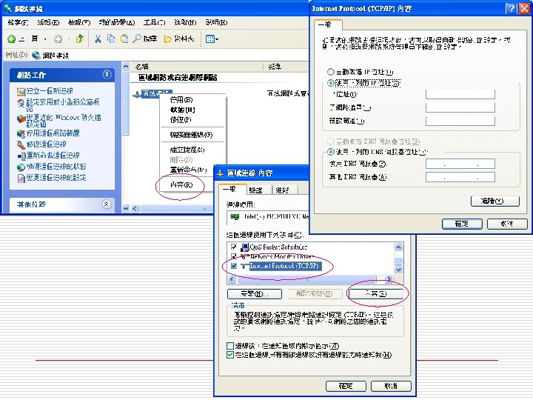Click components list scroll down arrow
533x400 pixels.
398,270
